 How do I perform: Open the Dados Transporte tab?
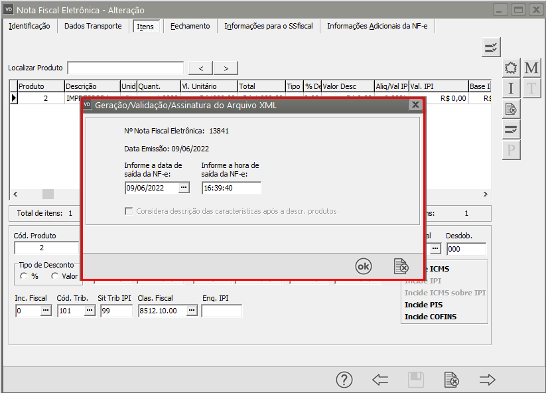pos(93,26)
